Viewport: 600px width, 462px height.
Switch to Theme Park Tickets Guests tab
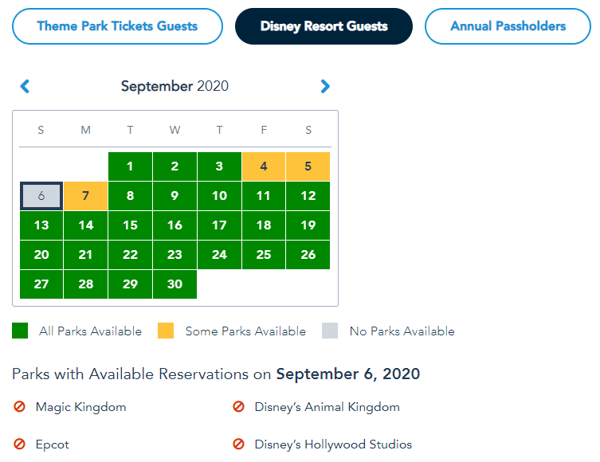point(117,26)
